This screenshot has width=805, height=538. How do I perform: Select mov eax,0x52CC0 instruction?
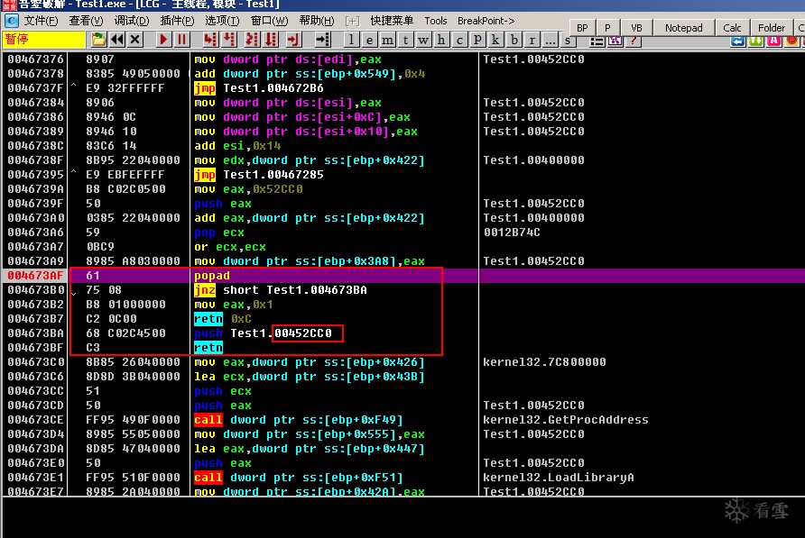[x=248, y=188]
